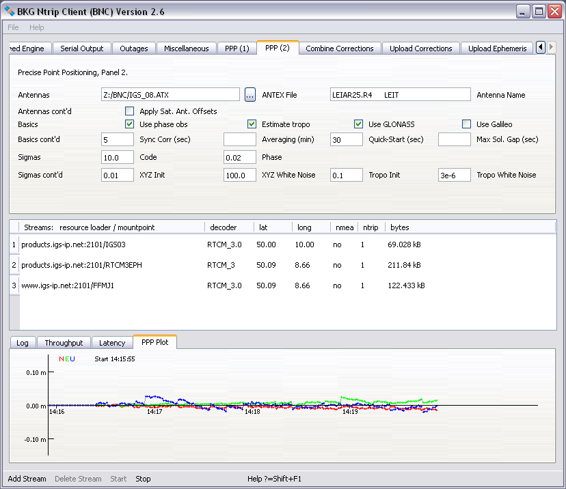Click the Max Sol. Gap field
This screenshot has width=566, height=489.
click(455, 139)
